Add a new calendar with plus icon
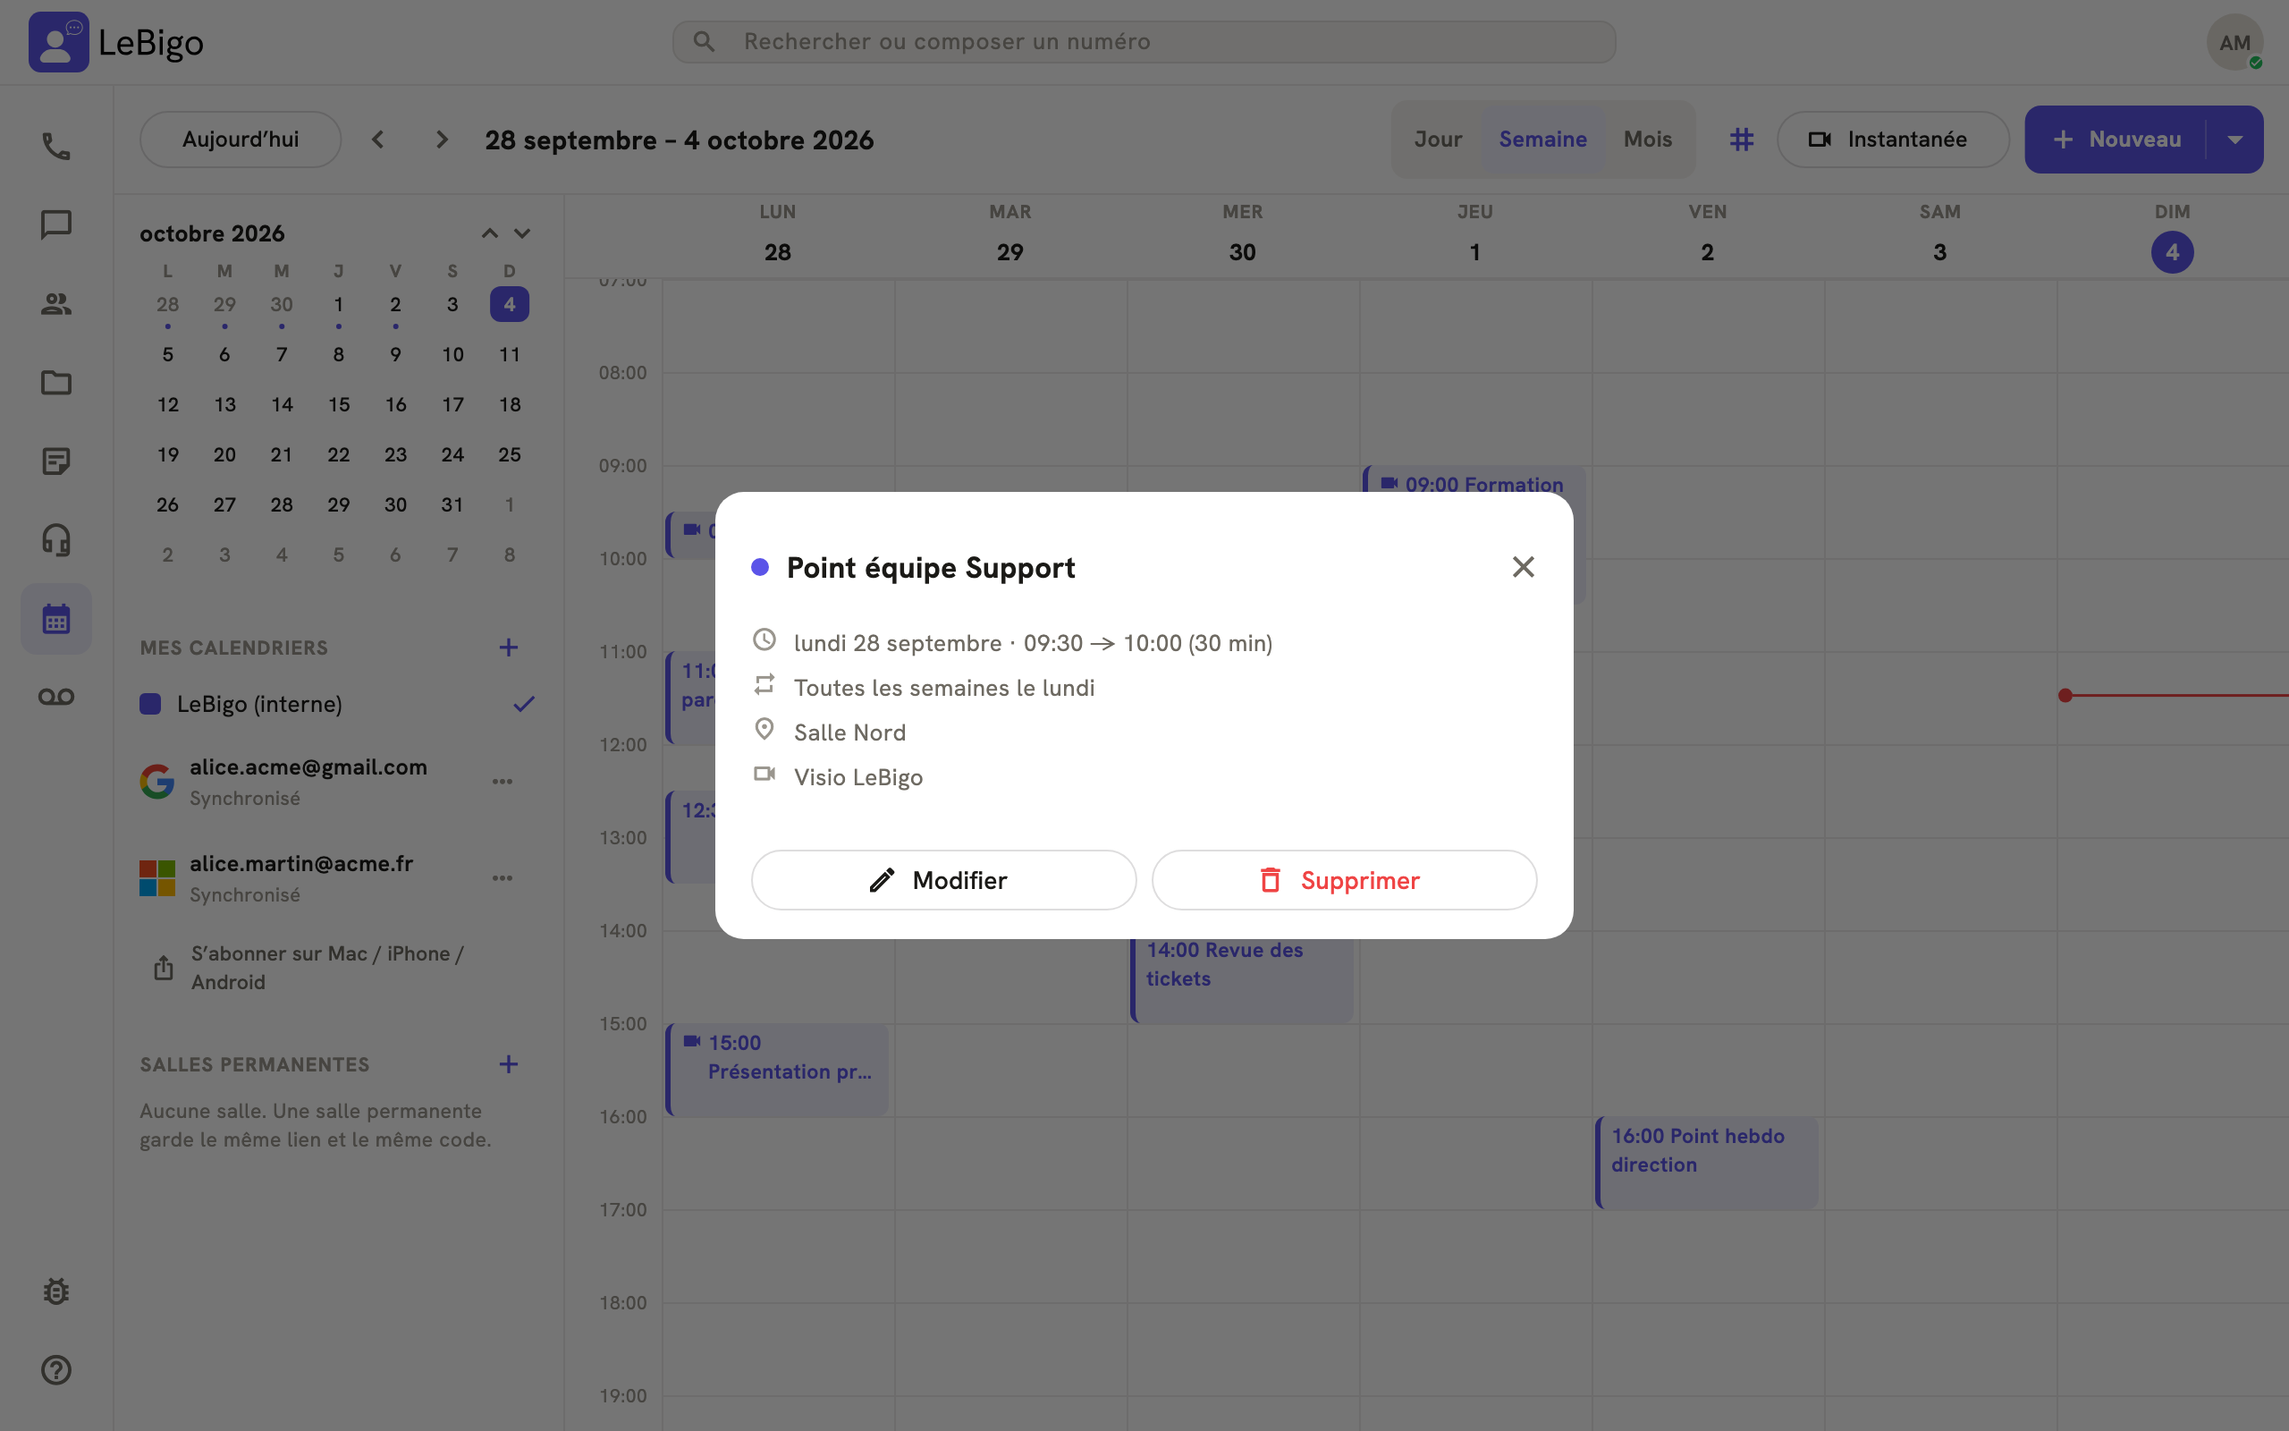This screenshot has height=1431, width=2289. tap(508, 648)
